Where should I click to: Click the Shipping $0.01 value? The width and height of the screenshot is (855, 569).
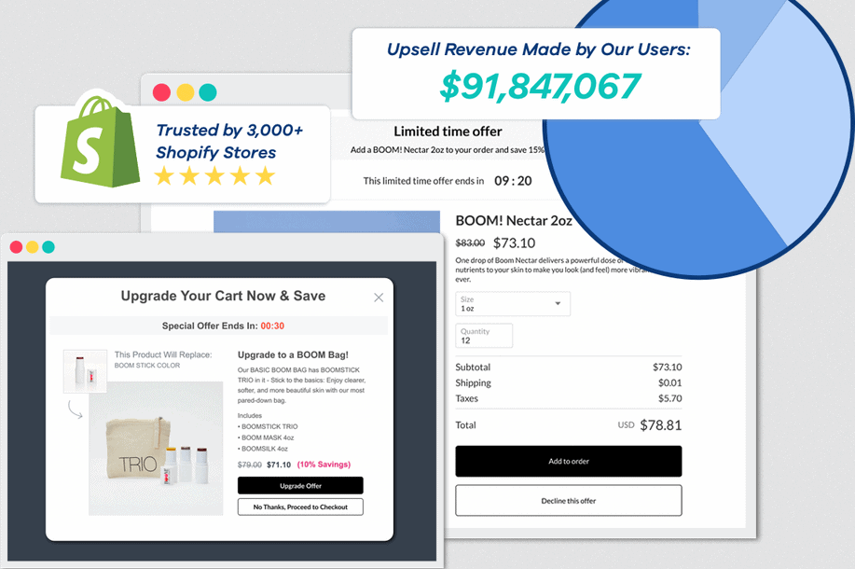[670, 382]
